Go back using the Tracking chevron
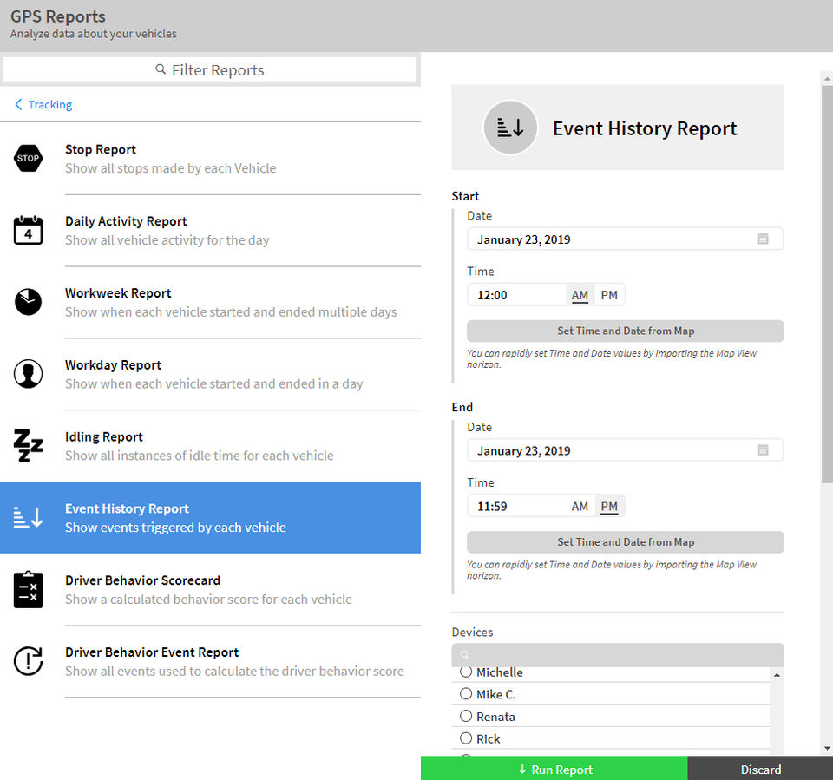Viewport: 833px width, 780px height. point(18,104)
